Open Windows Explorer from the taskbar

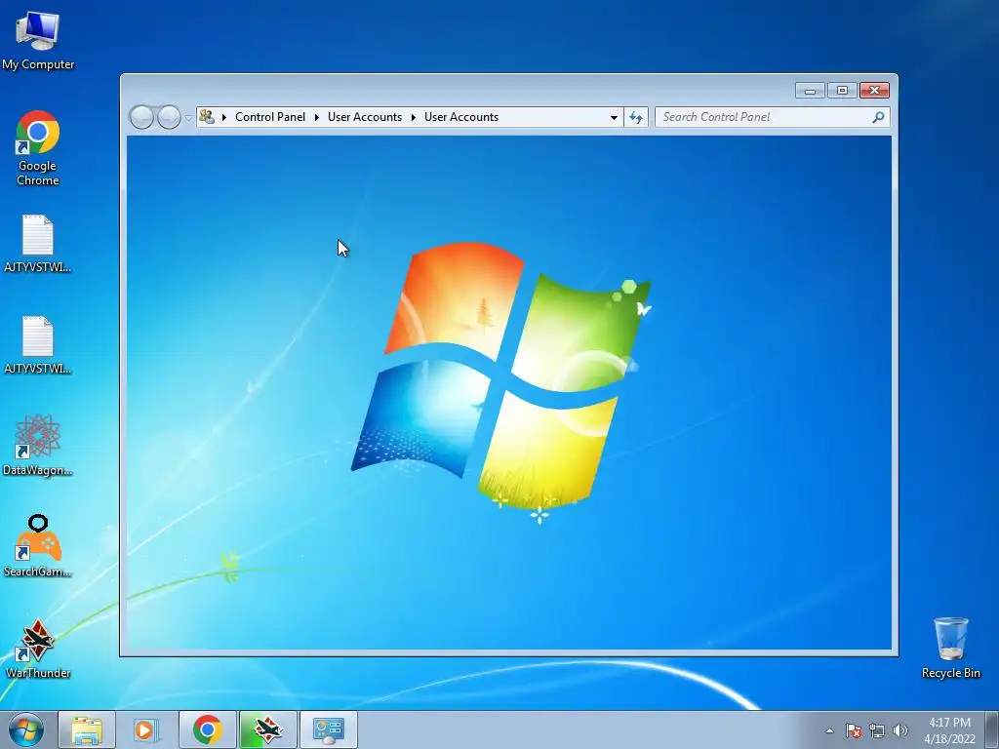pyautogui.click(x=87, y=729)
